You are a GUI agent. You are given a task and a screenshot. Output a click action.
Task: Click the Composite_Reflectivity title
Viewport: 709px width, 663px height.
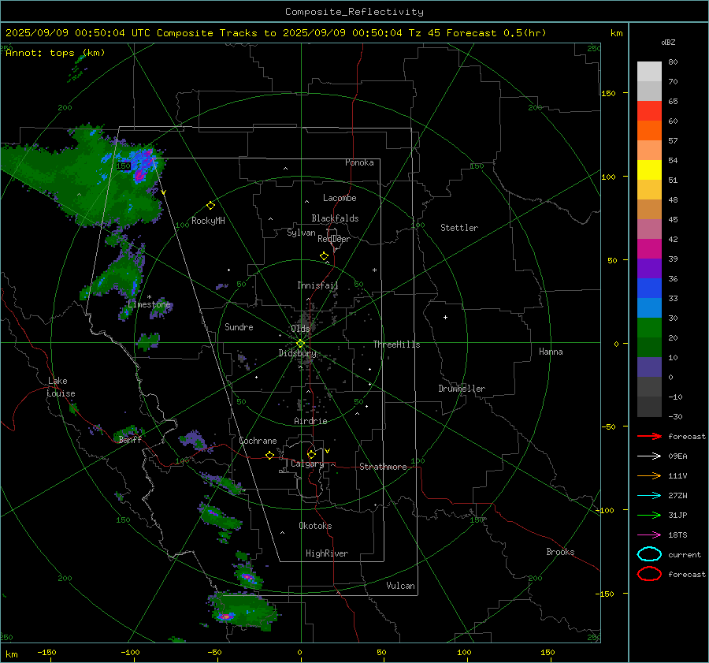point(354,12)
